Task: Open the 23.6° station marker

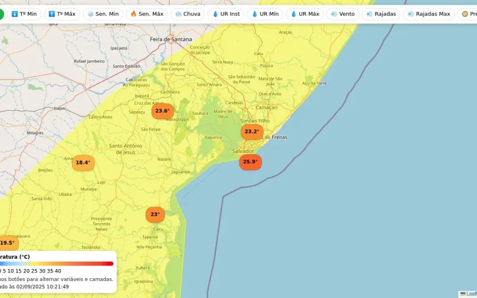Action: point(163,111)
